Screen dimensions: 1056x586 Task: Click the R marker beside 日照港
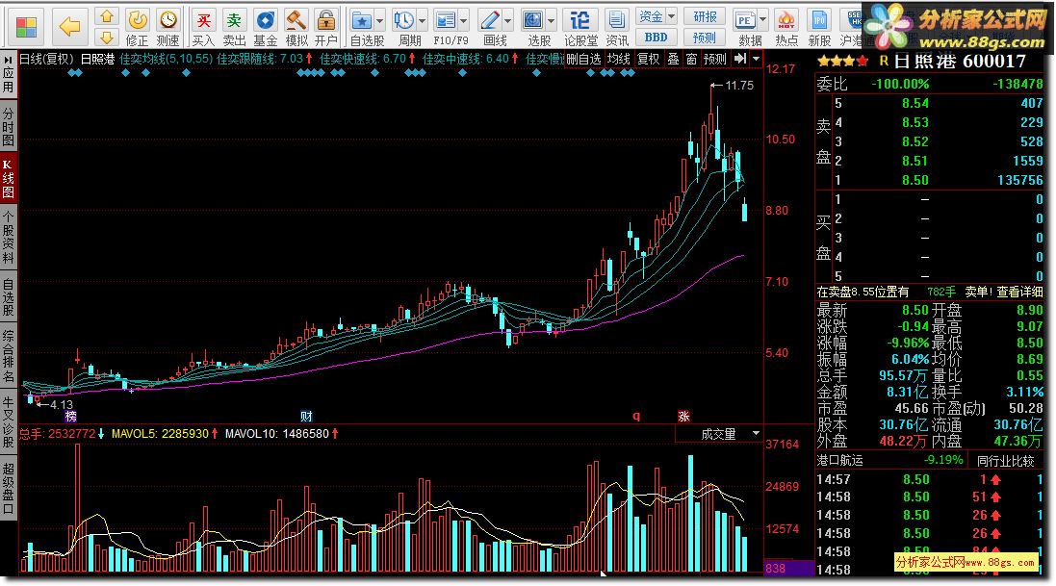tap(884, 61)
